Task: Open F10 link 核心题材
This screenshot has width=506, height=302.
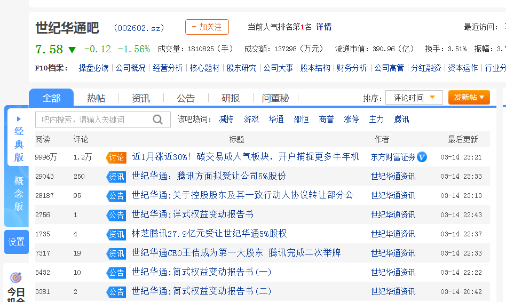Action: 204,68
